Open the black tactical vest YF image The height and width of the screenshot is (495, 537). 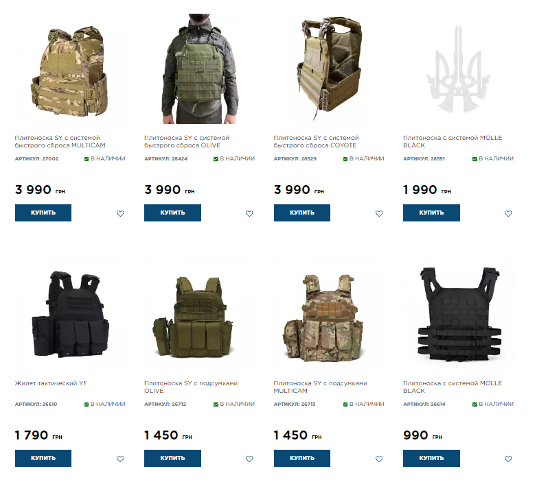point(70,315)
